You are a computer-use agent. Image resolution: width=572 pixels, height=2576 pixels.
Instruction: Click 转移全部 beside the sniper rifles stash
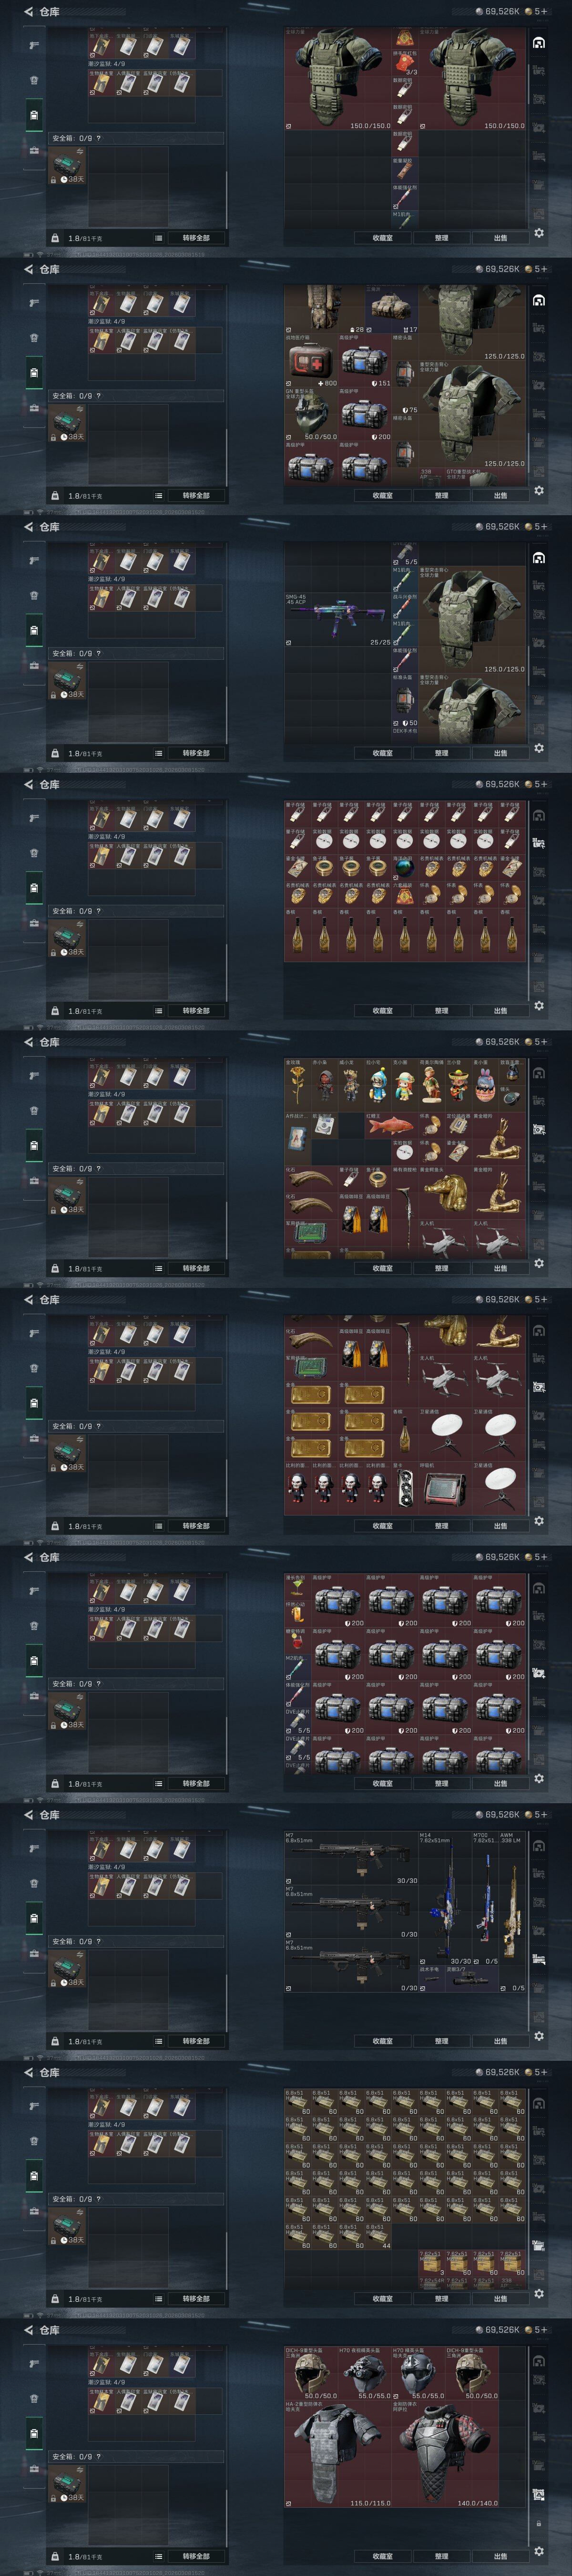point(196,2041)
